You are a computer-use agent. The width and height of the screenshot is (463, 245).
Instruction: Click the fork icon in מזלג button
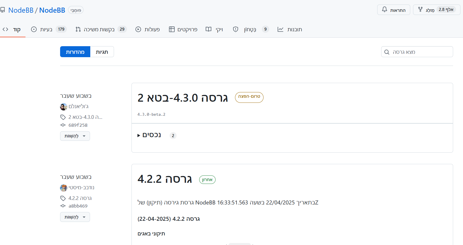[x=420, y=10]
